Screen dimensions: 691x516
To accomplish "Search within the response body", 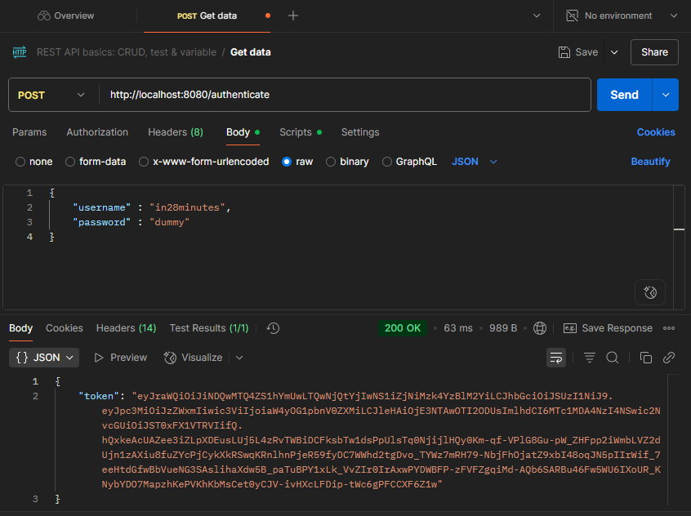I will tap(612, 358).
